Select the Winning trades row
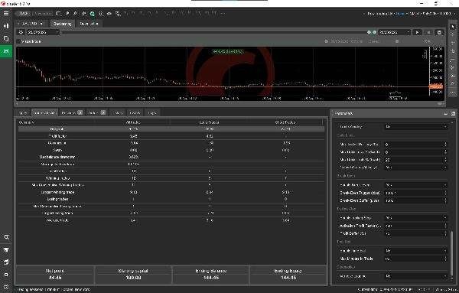 (171, 178)
